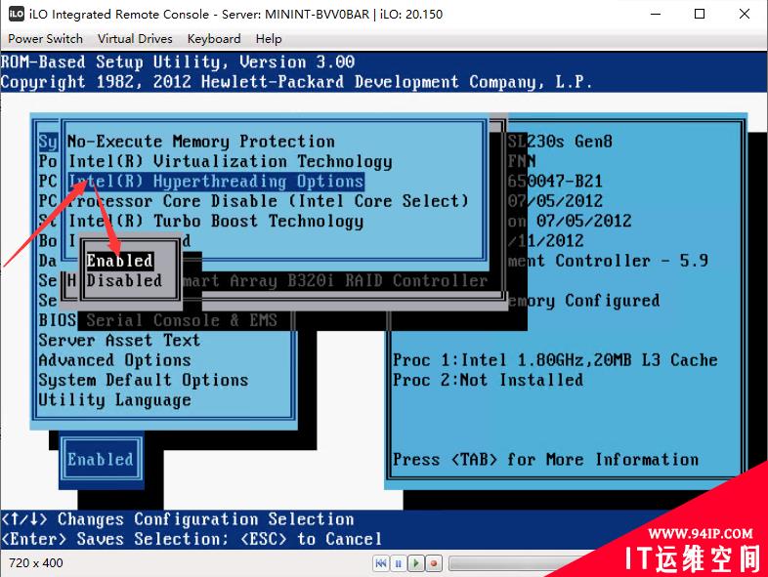Click Advanced Options menu entry

(114, 360)
